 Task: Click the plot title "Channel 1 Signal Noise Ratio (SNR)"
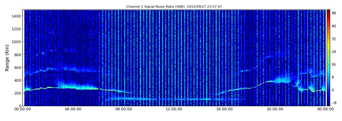coord(174,7)
